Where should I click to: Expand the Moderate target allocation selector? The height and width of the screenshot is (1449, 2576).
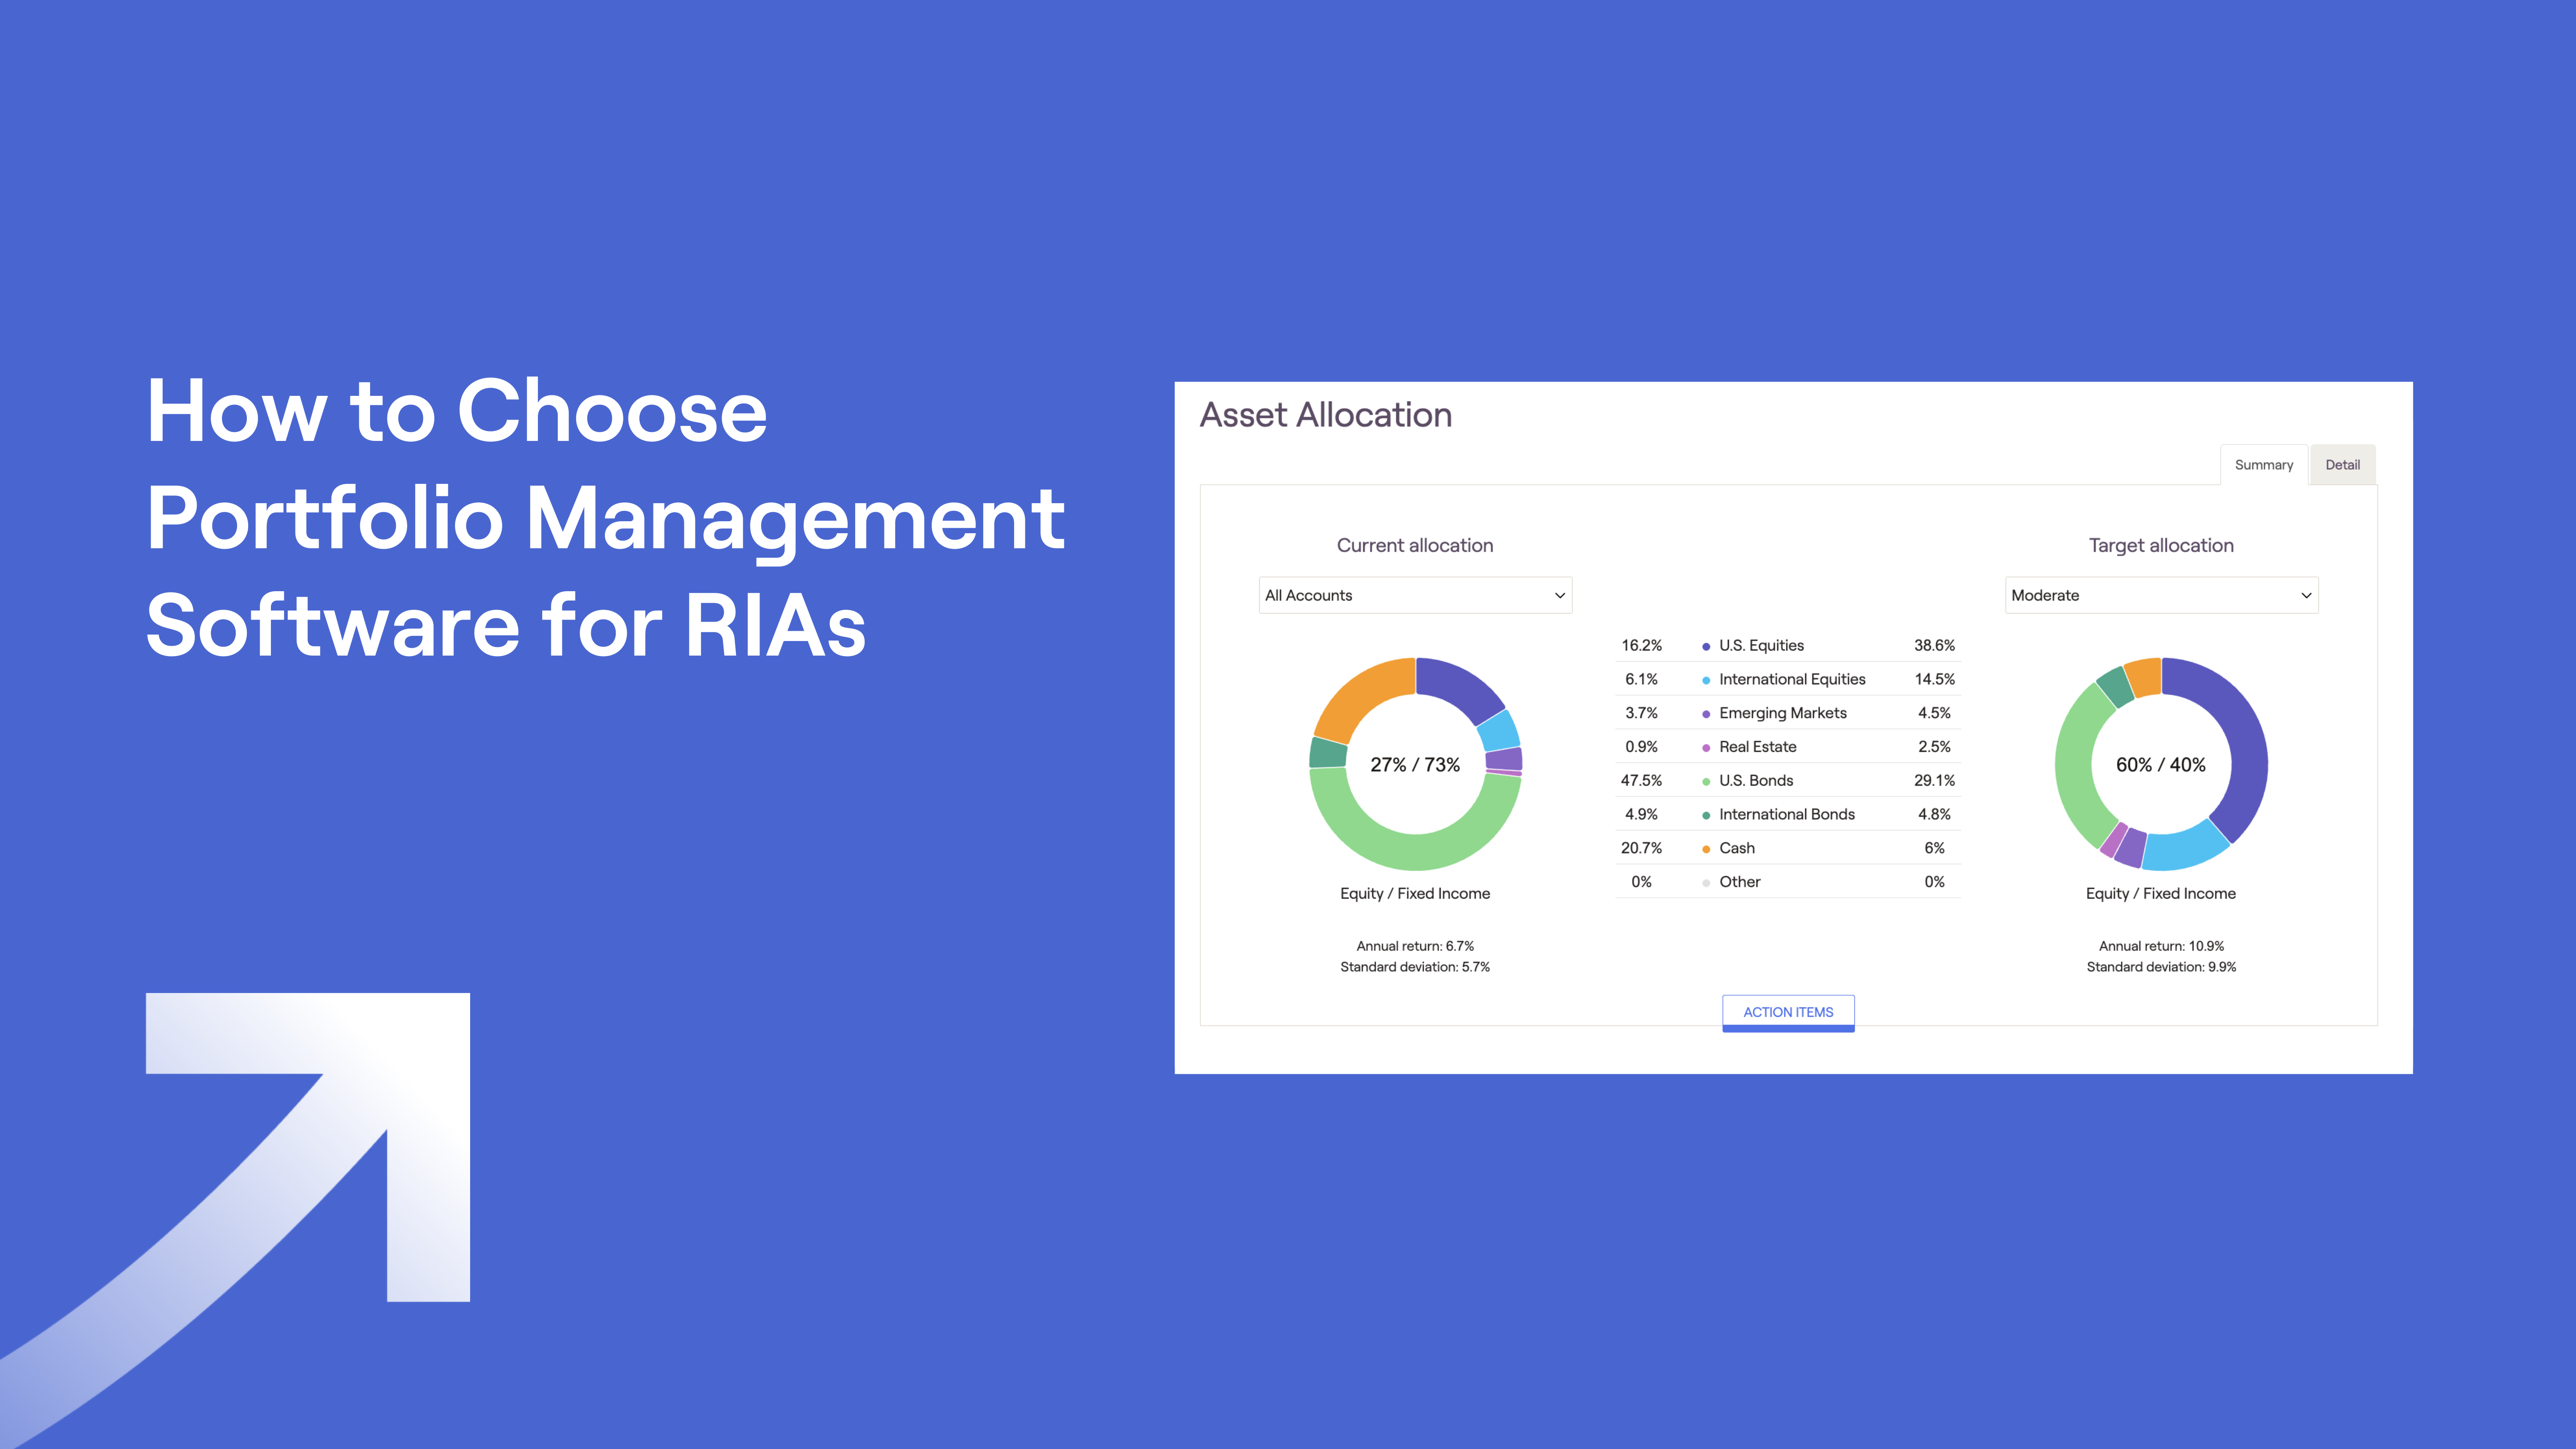coord(2161,595)
